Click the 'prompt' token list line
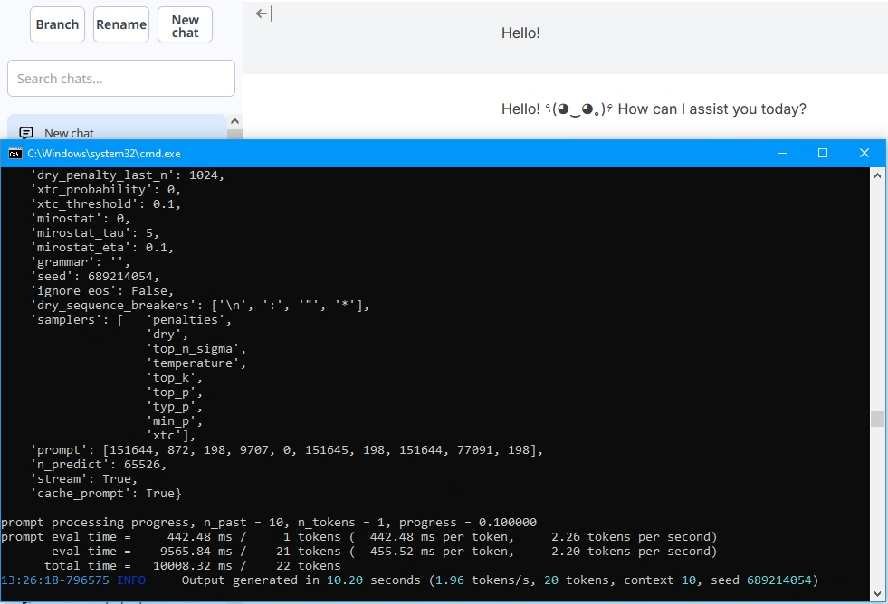Viewport: 888px width, 604px height. [287, 450]
